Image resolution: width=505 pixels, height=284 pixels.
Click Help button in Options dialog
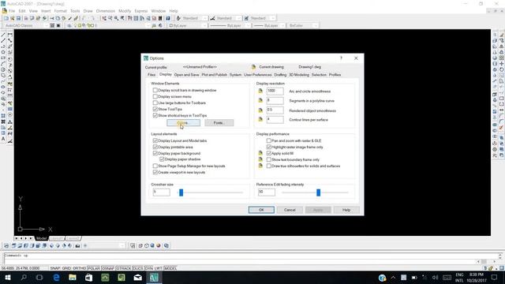346,210
